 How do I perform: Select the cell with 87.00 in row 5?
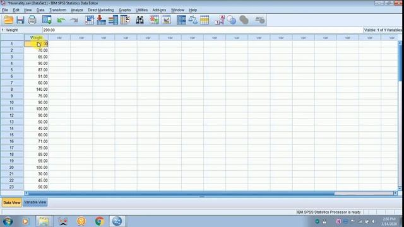point(36,70)
